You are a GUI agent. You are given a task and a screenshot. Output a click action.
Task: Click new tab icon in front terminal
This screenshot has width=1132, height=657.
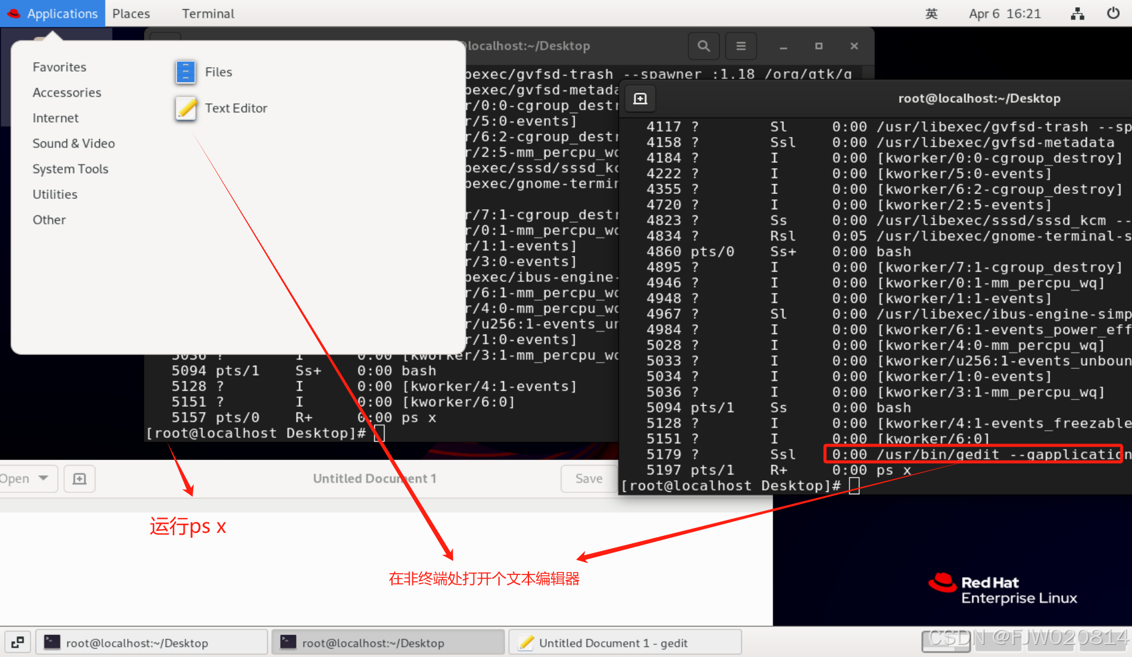(640, 98)
